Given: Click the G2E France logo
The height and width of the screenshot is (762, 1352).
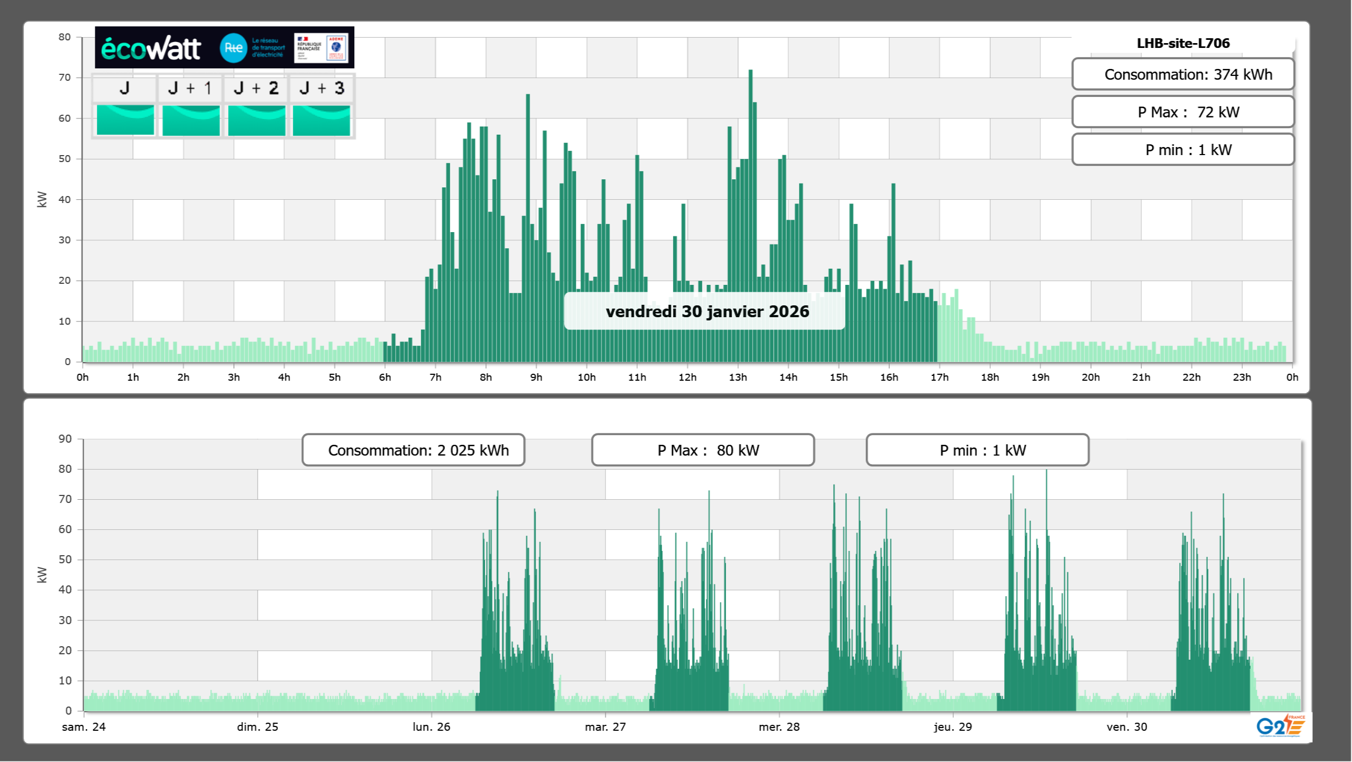Looking at the screenshot, I should coord(1280,726).
